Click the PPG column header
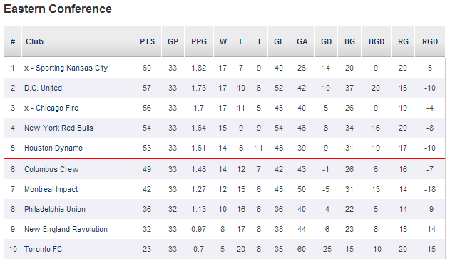The height and width of the screenshot is (264, 450). [199, 41]
